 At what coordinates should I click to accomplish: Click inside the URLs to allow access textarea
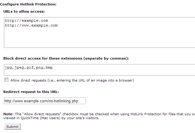coord(99,38)
